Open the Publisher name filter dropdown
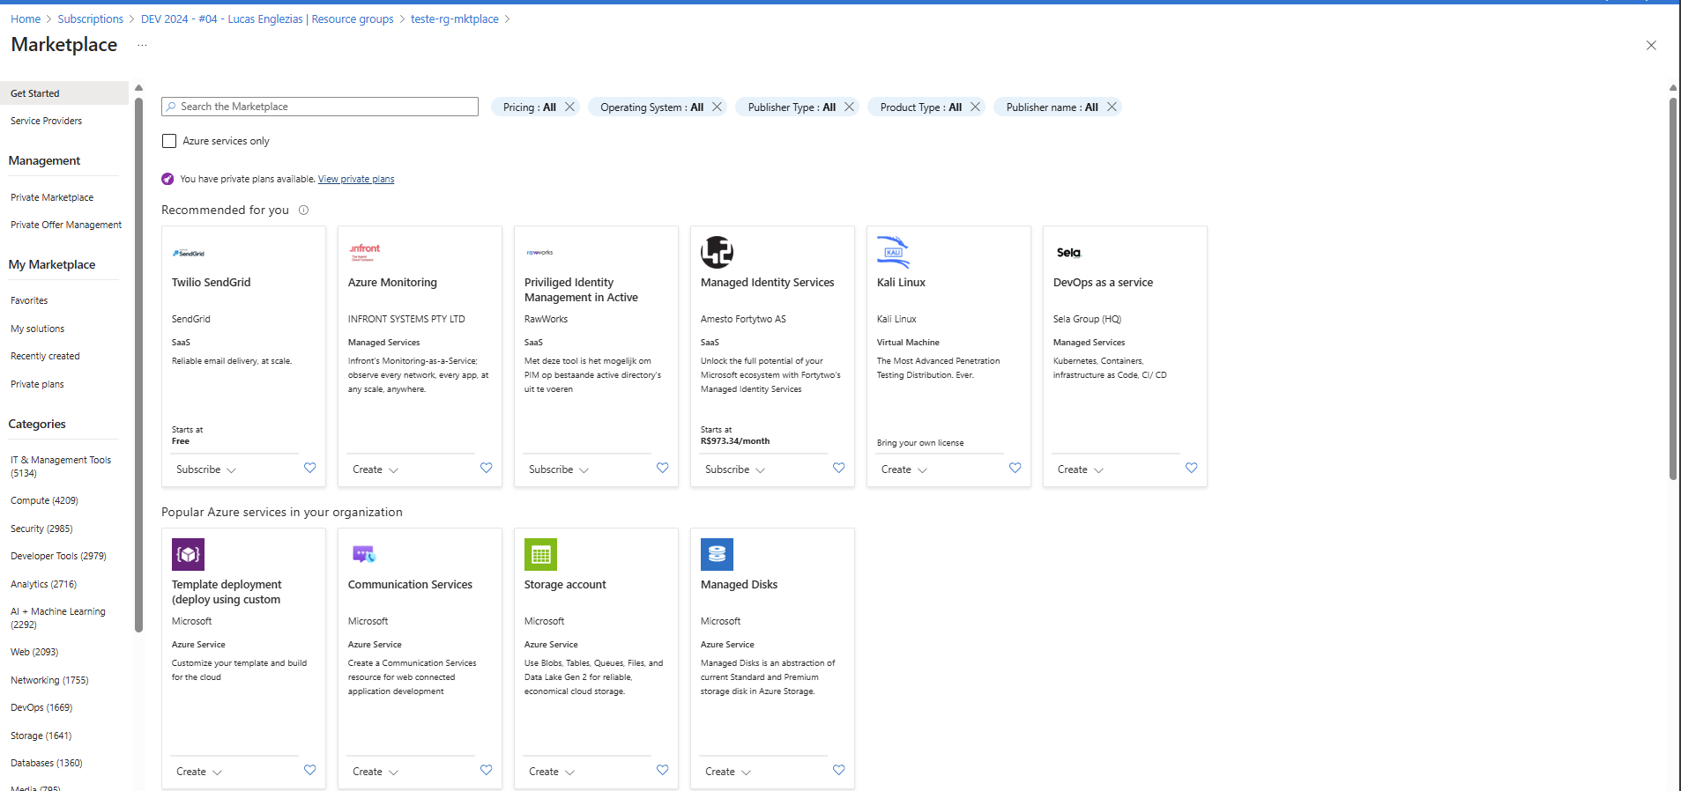1681x791 pixels. (x=1052, y=107)
